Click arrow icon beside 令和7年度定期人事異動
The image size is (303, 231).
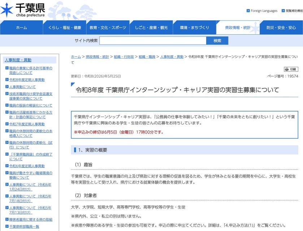7,124
